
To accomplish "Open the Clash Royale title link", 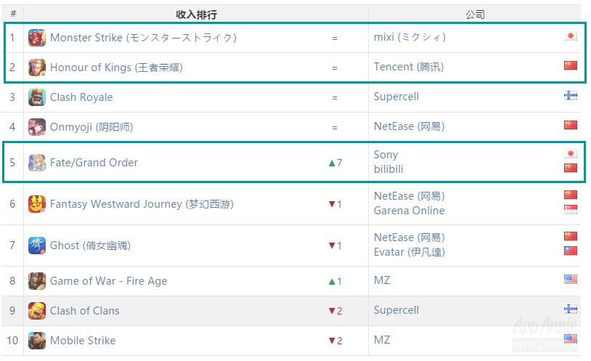I will pos(81,97).
